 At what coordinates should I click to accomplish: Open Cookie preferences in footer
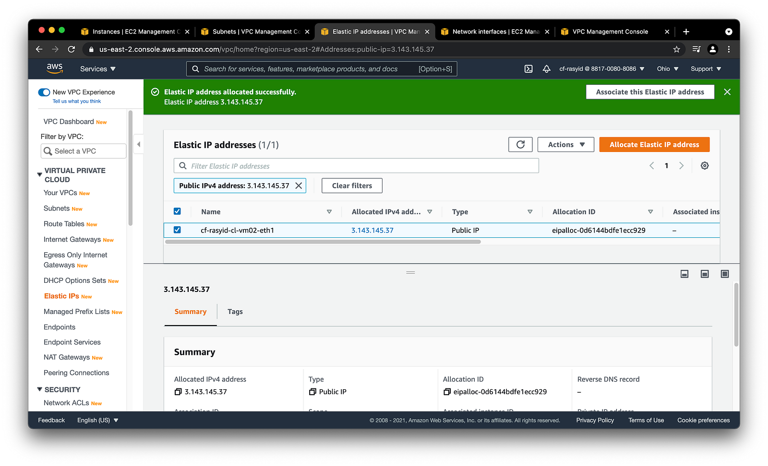[x=704, y=420]
